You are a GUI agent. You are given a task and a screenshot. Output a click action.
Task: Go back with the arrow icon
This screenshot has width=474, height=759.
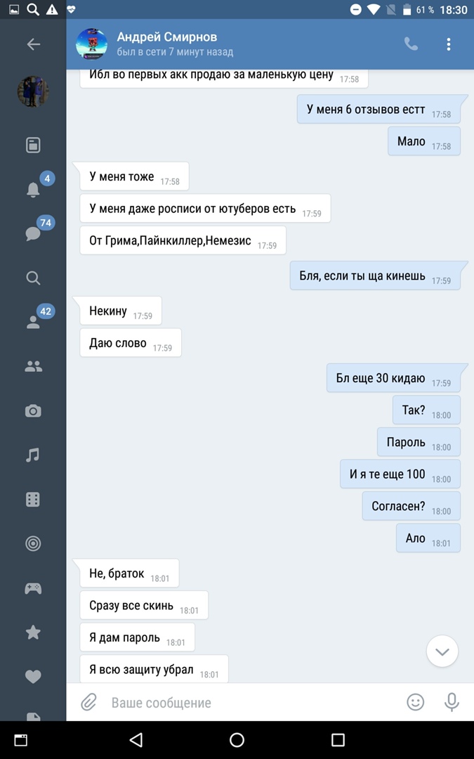click(x=34, y=44)
